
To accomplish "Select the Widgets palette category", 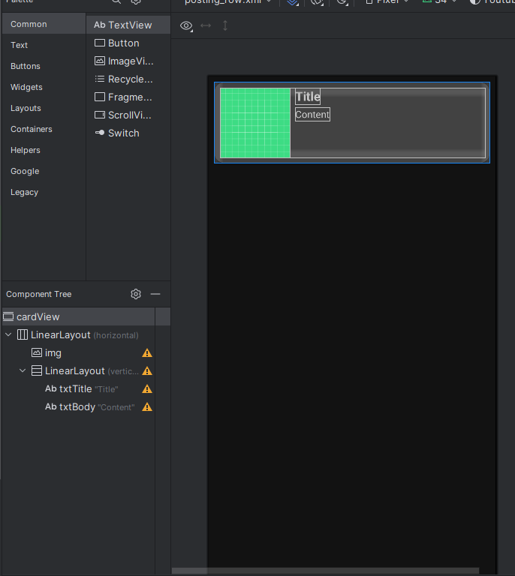I will click(x=44, y=87).
